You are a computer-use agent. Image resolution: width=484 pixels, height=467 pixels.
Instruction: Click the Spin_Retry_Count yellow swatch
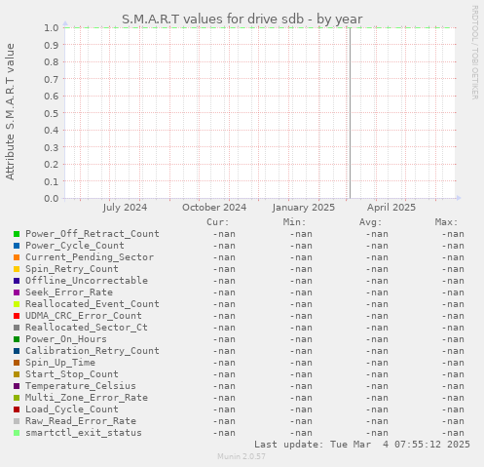(x=17, y=269)
